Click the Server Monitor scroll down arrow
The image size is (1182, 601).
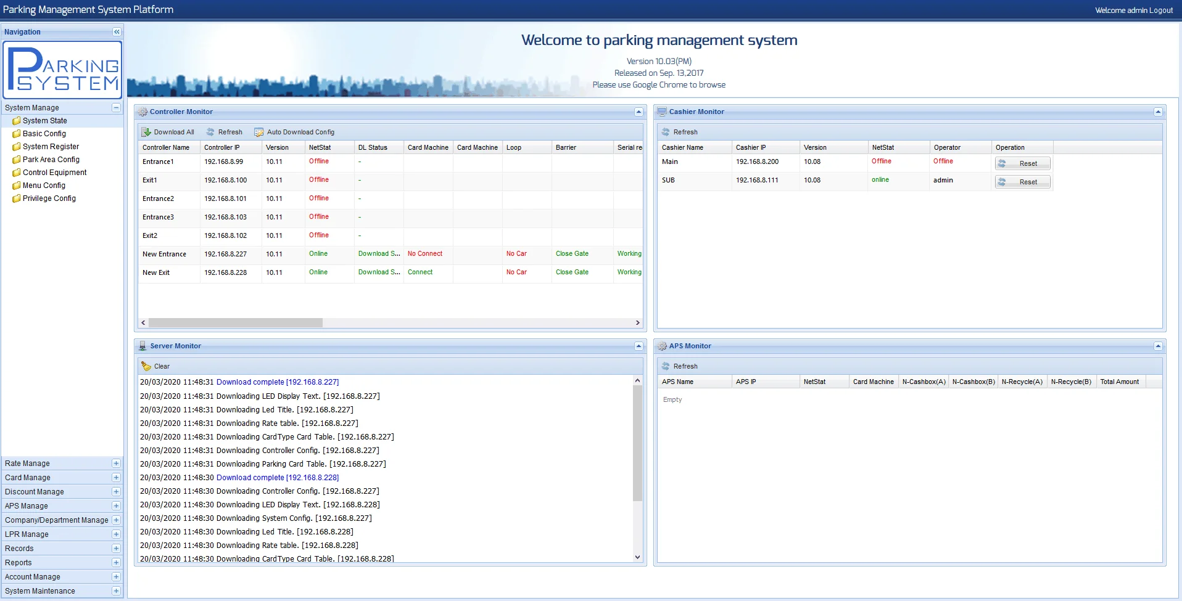pos(637,557)
